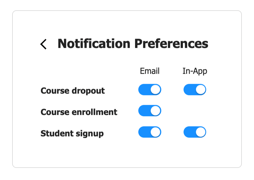
Task: Go back using the left chevron arrow
Action: pyautogui.click(x=43, y=44)
